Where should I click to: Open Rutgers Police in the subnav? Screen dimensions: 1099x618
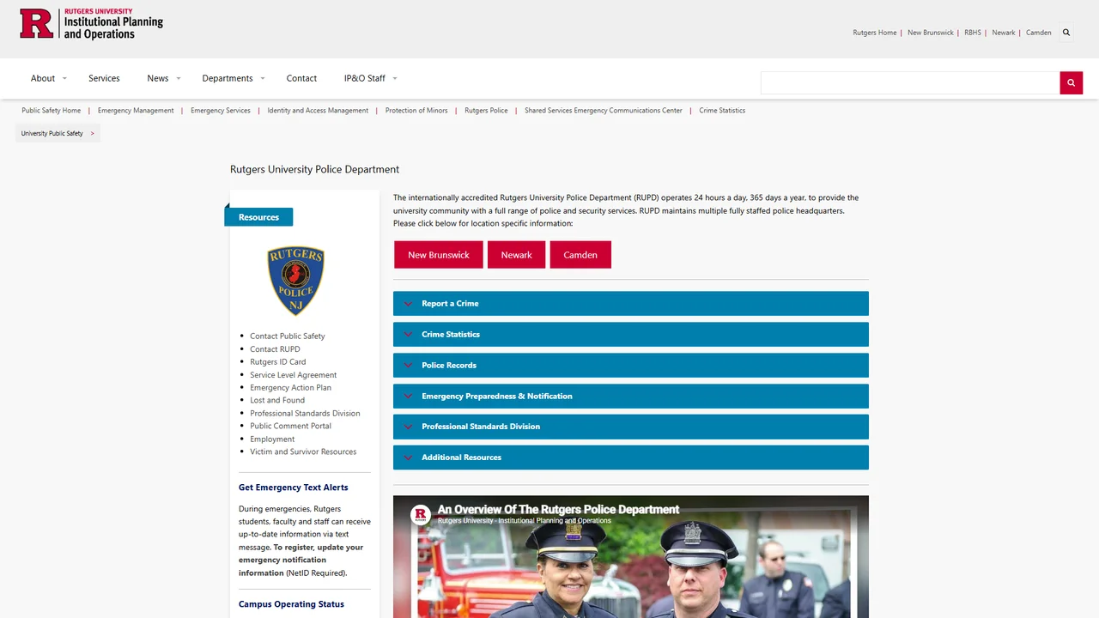[486, 111]
